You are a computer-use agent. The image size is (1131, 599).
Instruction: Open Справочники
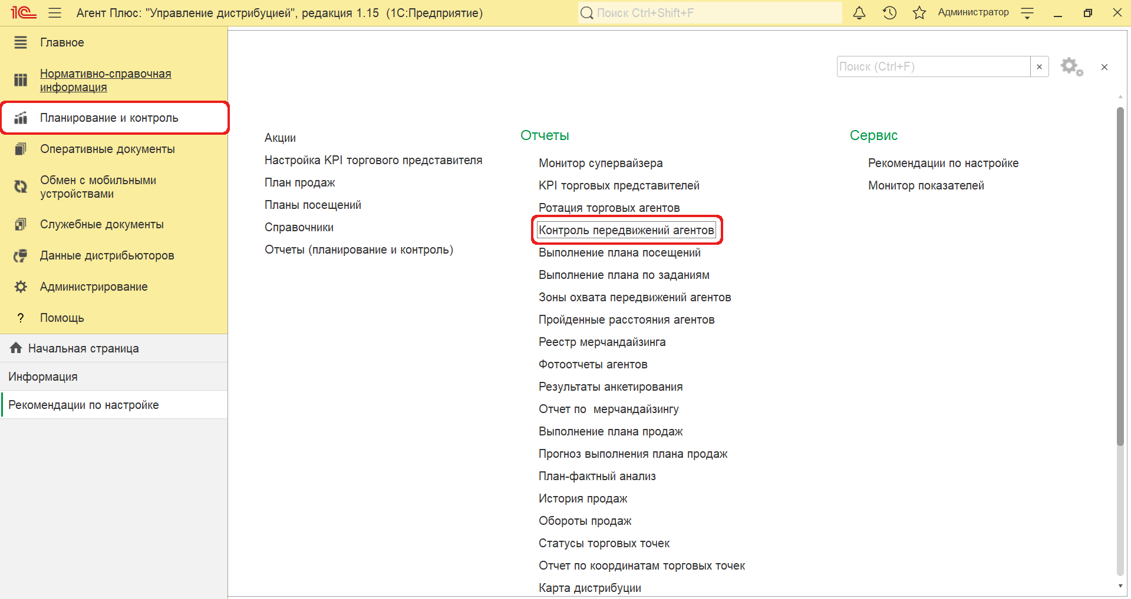point(299,227)
